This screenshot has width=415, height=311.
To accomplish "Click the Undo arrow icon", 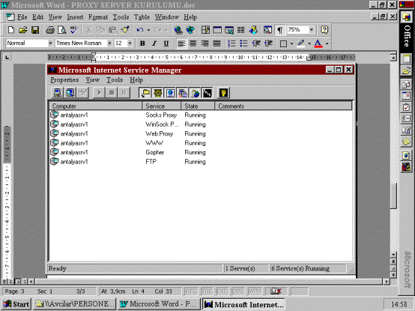I will [x=140, y=30].
